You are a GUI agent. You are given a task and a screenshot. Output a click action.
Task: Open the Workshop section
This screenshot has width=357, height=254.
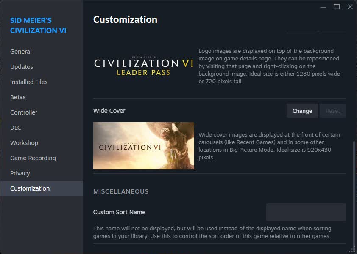click(x=24, y=142)
